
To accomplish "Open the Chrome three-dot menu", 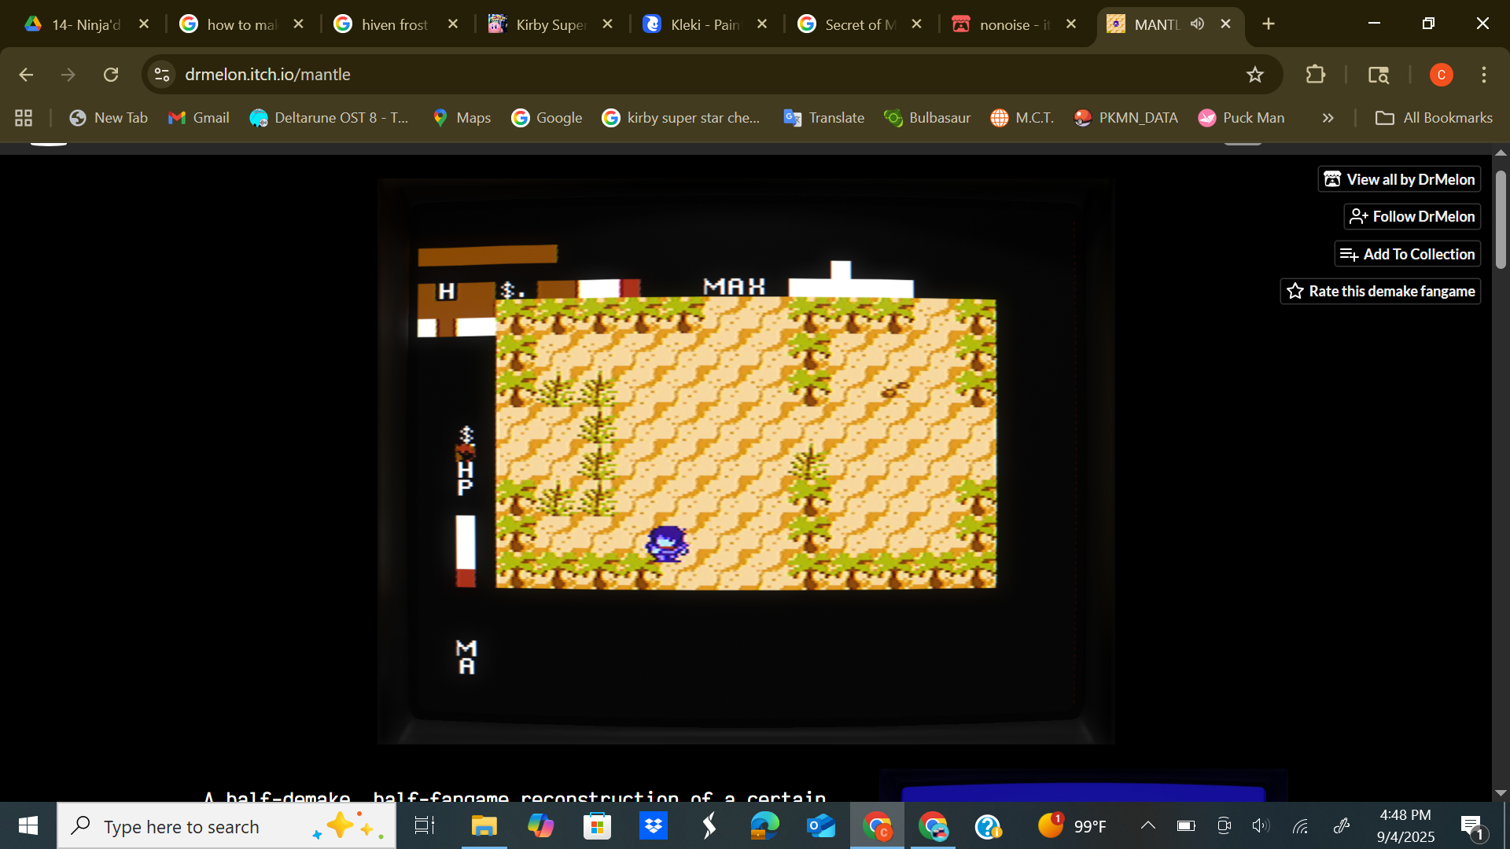I will (1483, 75).
